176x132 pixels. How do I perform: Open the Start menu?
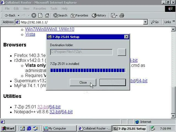coord(8,128)
